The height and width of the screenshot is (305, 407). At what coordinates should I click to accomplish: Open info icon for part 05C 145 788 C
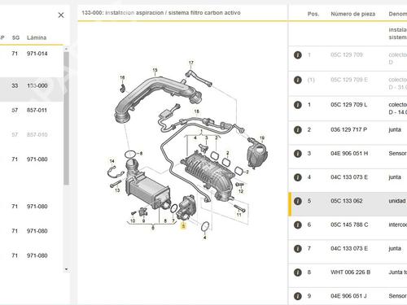point(298,225)
